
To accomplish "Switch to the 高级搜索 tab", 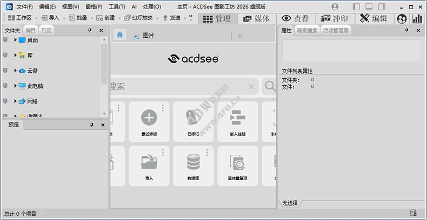I will coord(307,31).
